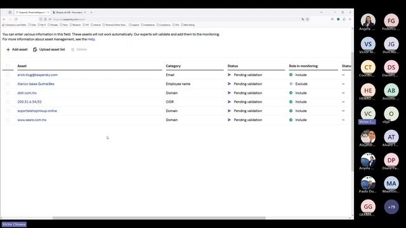Open the Compliance bookmarks folder
The image size is (406, 228).
164,25
